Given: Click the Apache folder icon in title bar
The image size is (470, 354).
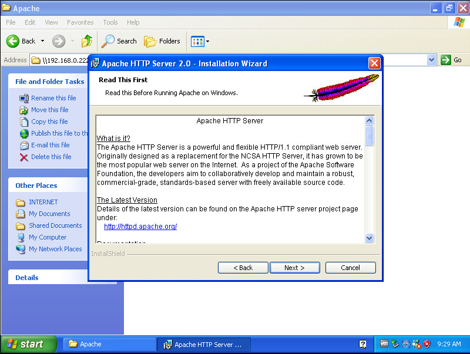Looking at the screenshot, I should 6,8.
